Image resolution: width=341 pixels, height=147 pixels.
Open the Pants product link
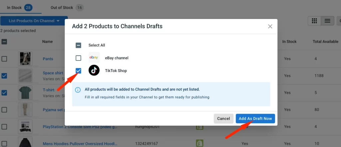click(48, 59)
